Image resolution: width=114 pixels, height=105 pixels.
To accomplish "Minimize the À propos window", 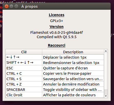I will click(x=11, y=6).
